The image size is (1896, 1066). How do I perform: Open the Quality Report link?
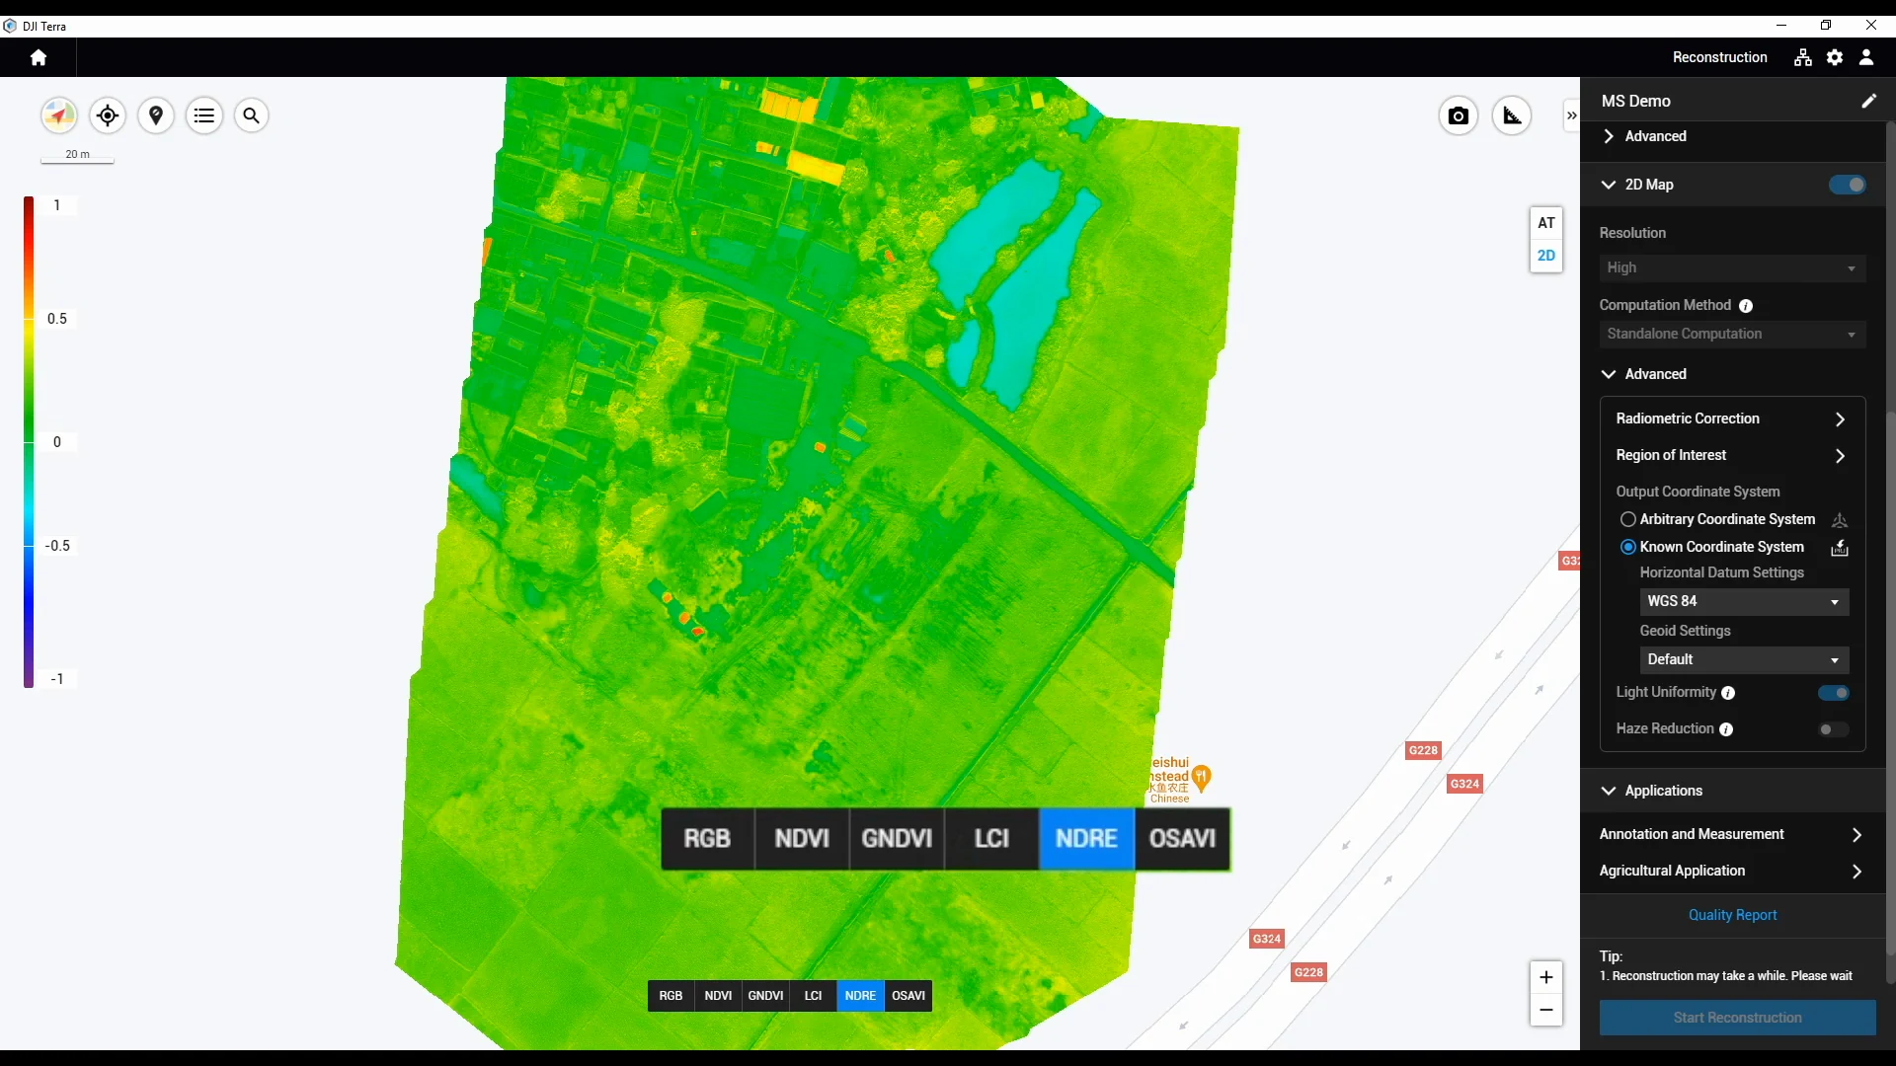click(1732, 915)
